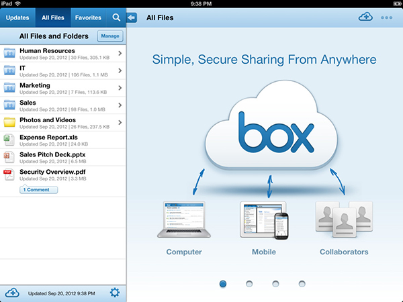This screenshot has width=403, height=302.
Task: Select the third page indicator dot
Action: (x=275, y=284)
